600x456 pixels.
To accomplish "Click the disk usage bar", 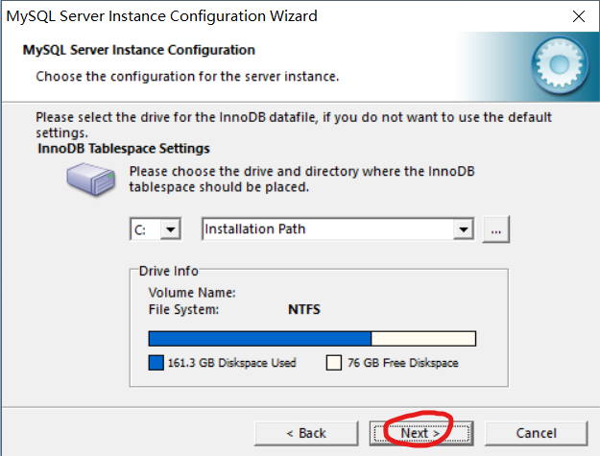I will pos(312,339).
